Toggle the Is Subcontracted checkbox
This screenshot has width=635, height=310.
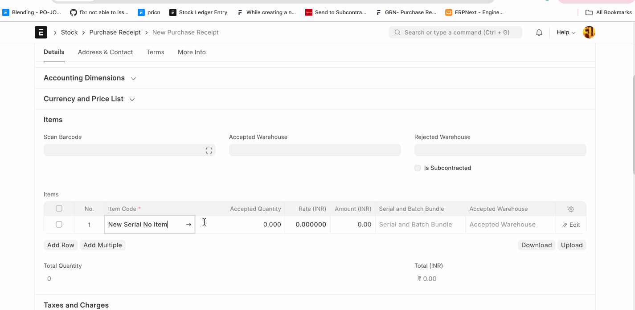click(x=418, y=168)
